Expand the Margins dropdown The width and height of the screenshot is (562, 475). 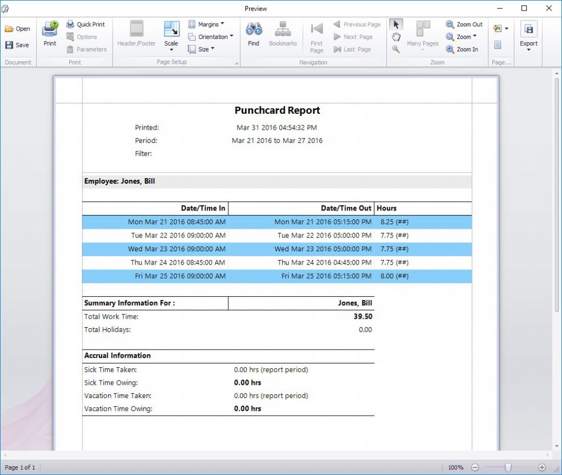click(206, 24)
